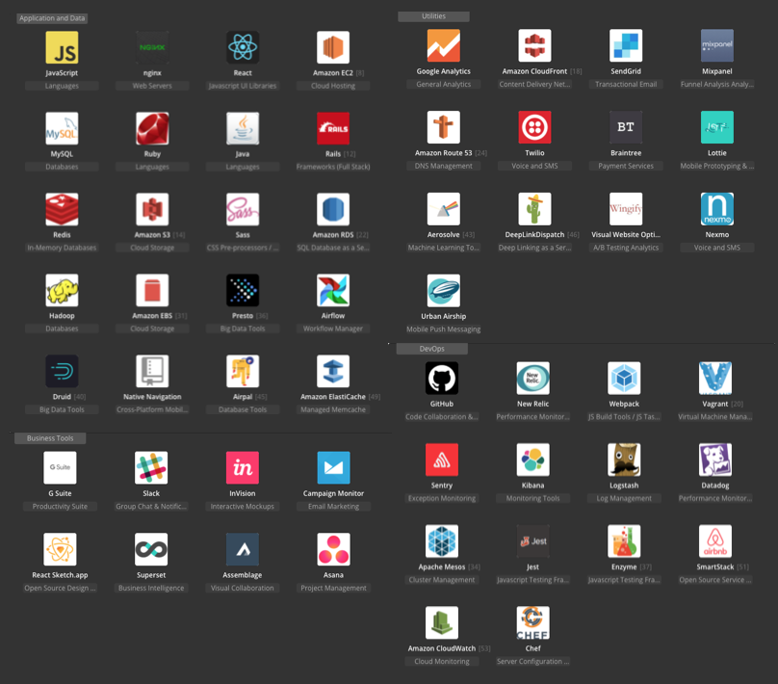778x684 pixels.
Task: Click the Payment Services category tag
Action: pos(626,166)
